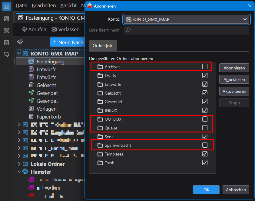255x201 pixels.
Task: Open the Tasks sidebar icon
Action: 6,42
